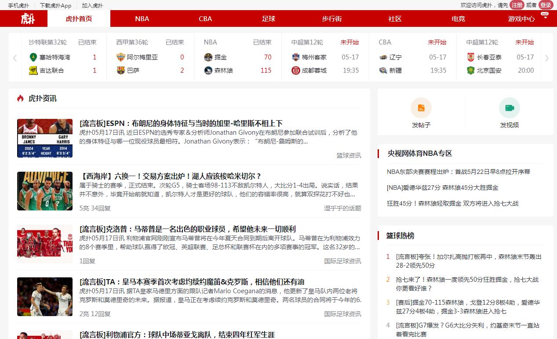
Task: Click 梅州客家 team crest icon
Action: [296, 57]
